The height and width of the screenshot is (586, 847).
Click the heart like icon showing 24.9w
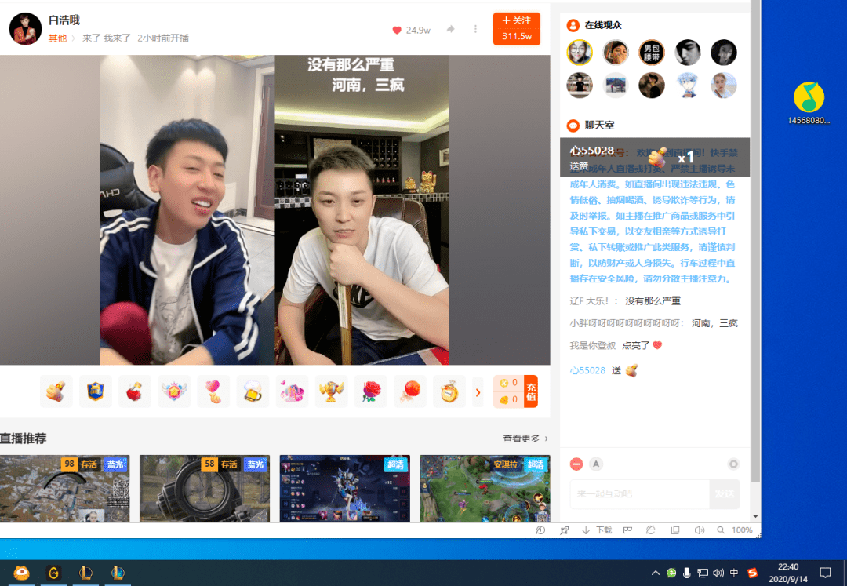point(397,30)
